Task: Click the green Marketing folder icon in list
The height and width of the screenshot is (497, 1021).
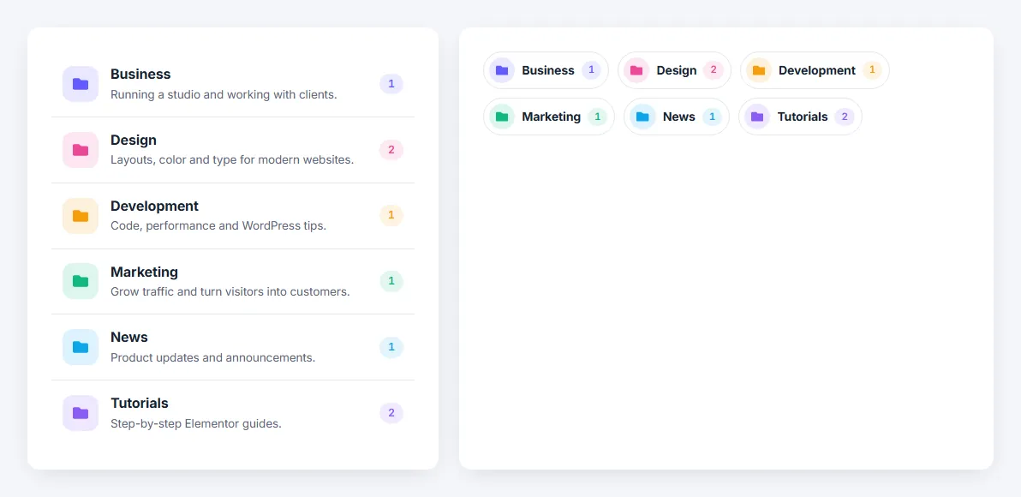Action: (x=81, y=281)
